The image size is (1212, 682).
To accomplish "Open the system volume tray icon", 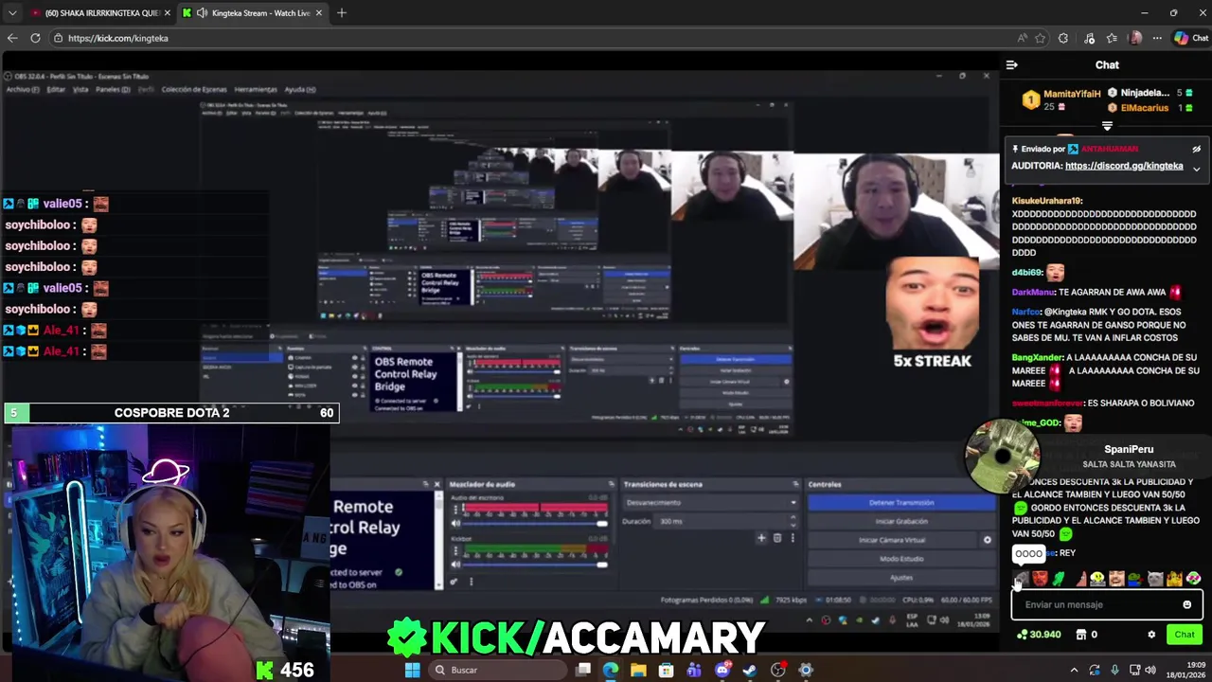I will [1151, 670].
